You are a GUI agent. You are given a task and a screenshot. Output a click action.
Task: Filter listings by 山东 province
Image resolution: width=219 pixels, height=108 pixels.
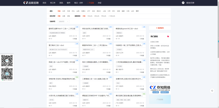[132, 11]
